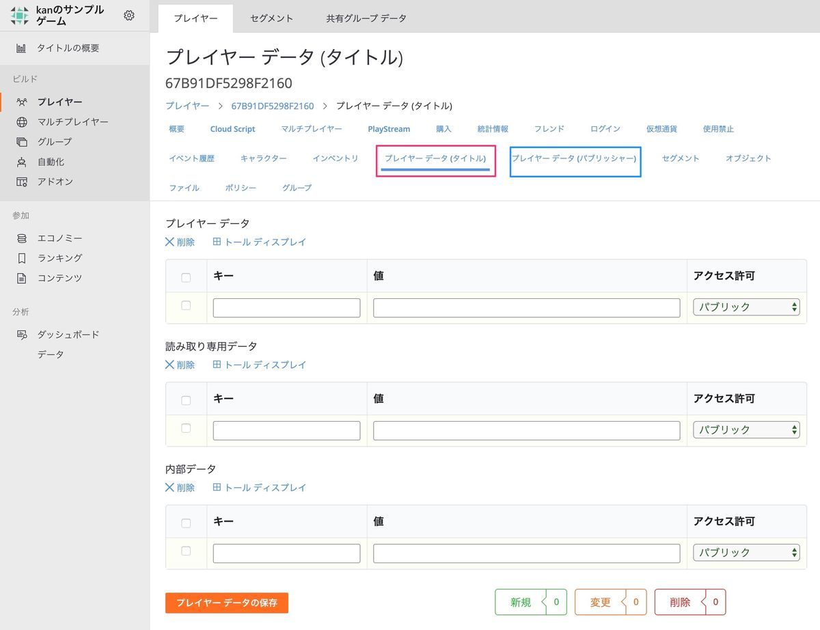Switch to the セグメント tab
820x630 pixels.
coord(271,18)
